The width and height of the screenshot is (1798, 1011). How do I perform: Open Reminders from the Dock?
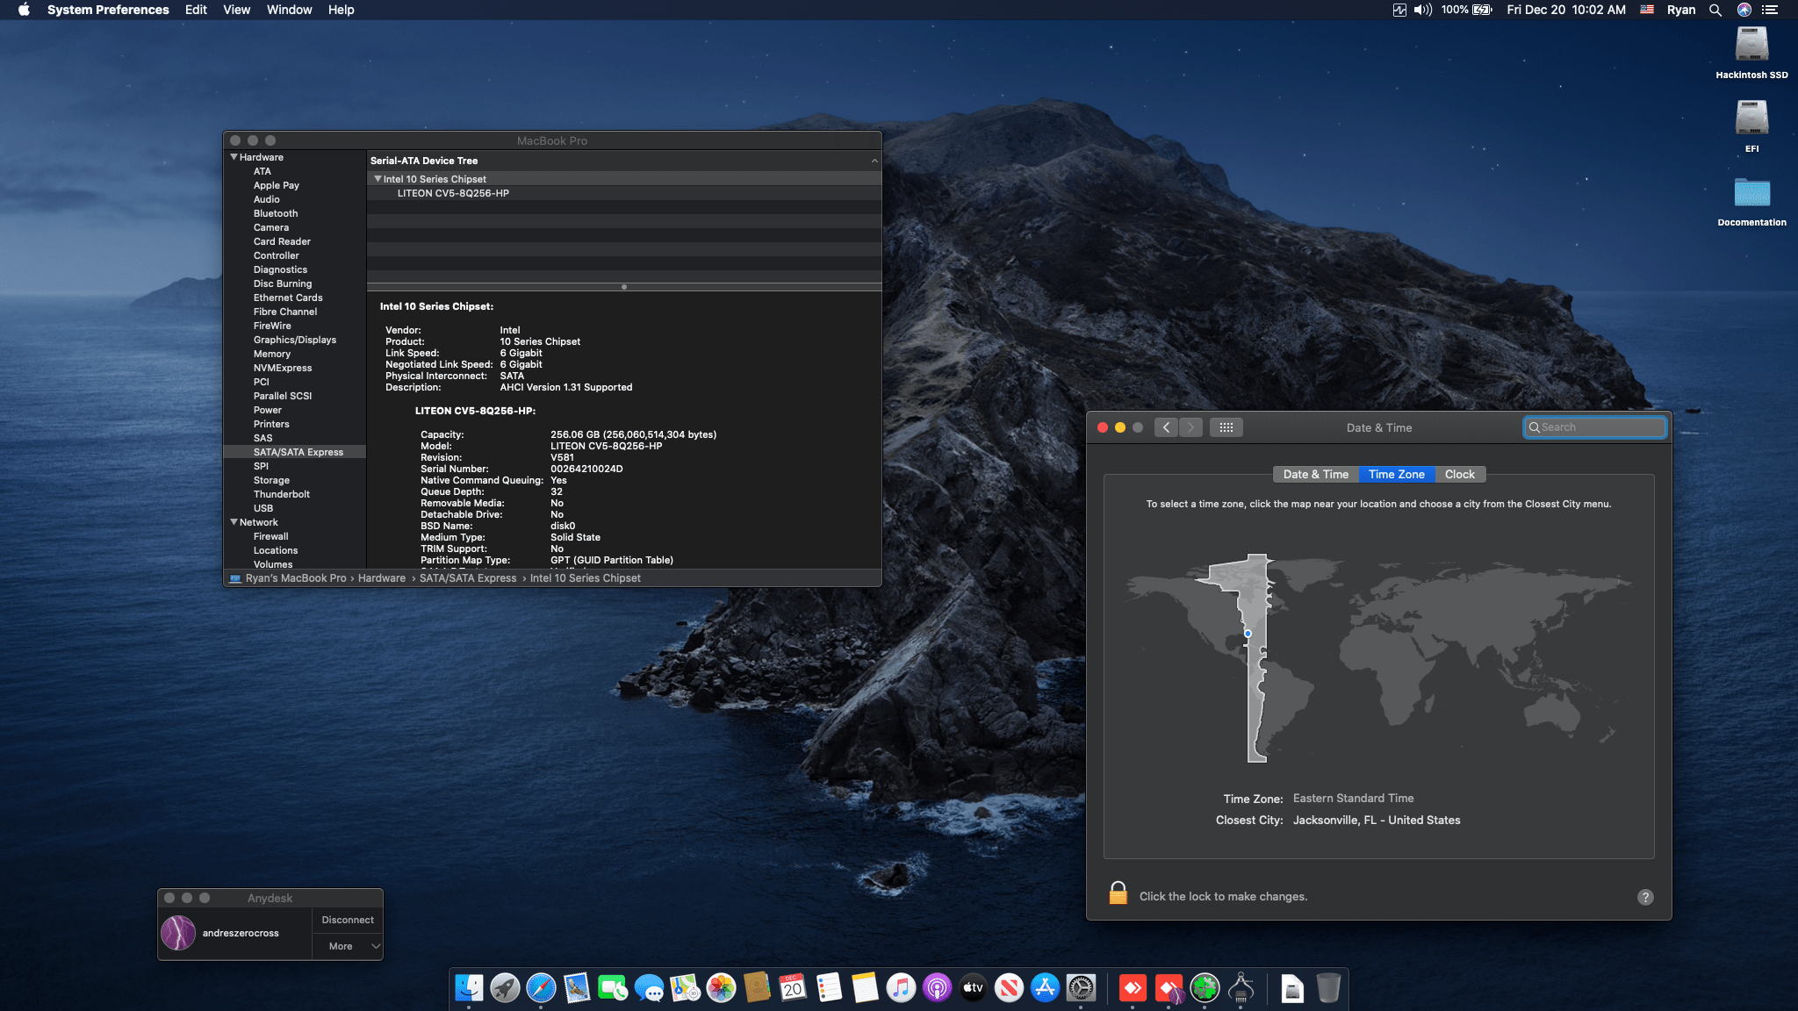[829, 988]
